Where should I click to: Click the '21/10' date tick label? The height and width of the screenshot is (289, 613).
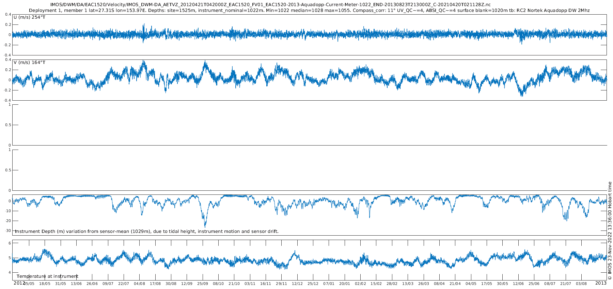coord(234,284)
